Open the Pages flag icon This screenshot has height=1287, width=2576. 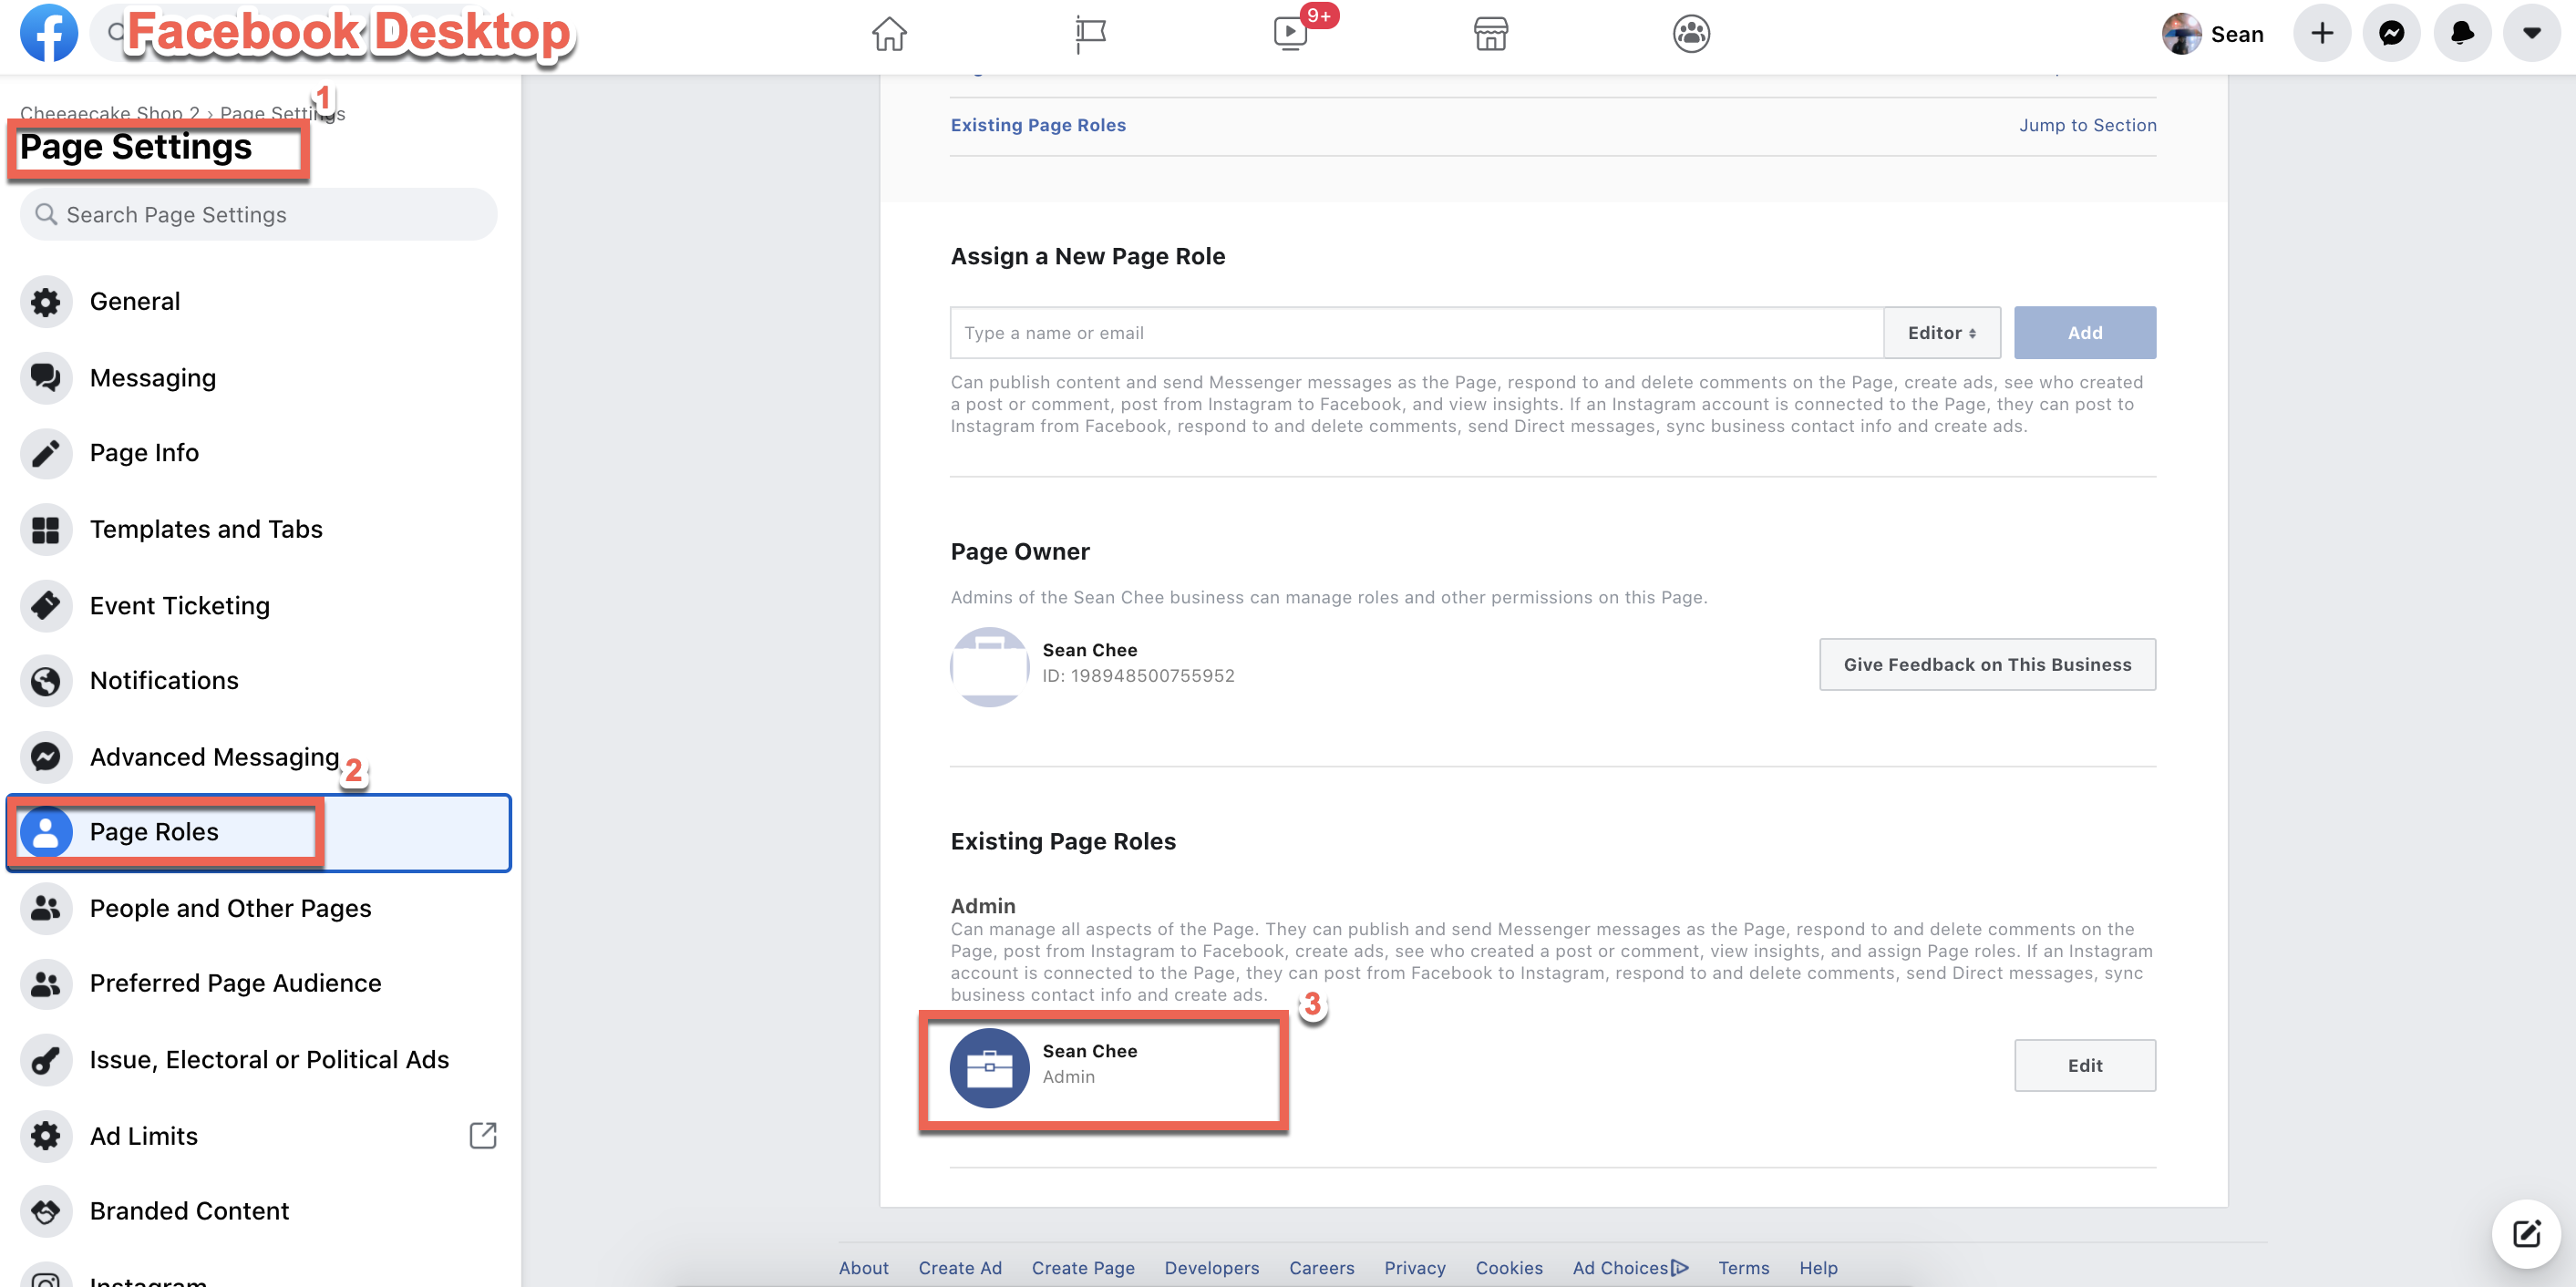[1089, 33]
